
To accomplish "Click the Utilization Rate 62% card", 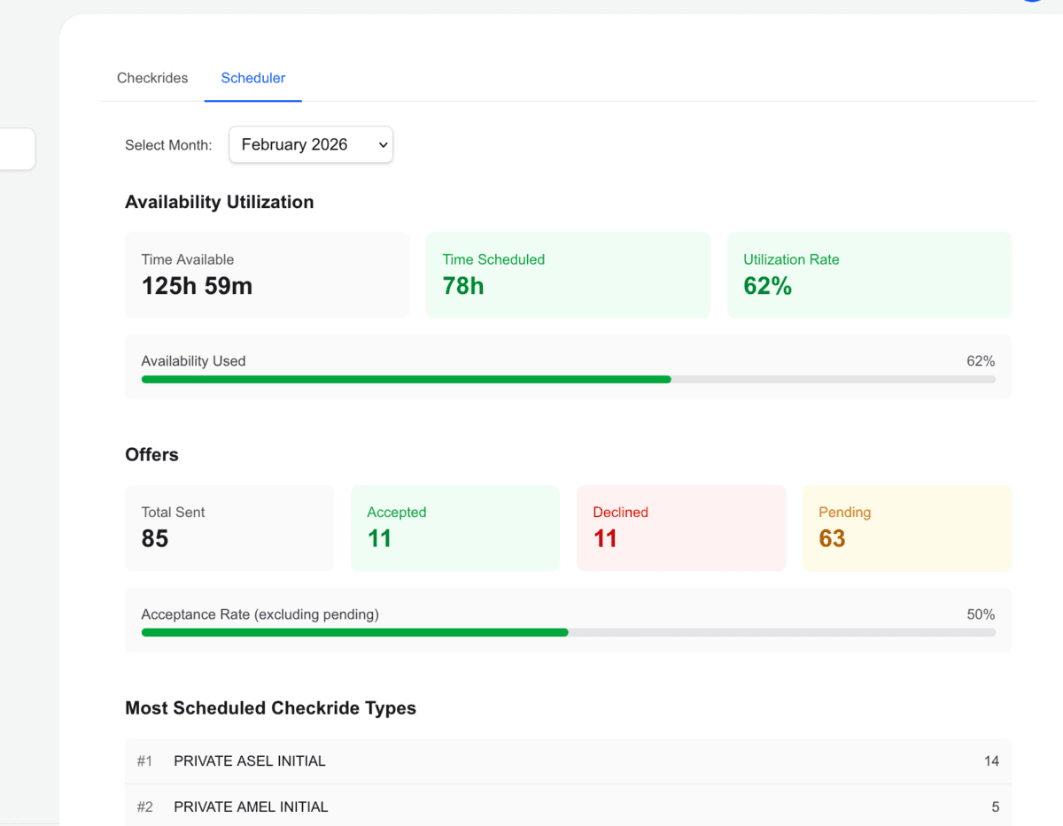I will point(869,274).
